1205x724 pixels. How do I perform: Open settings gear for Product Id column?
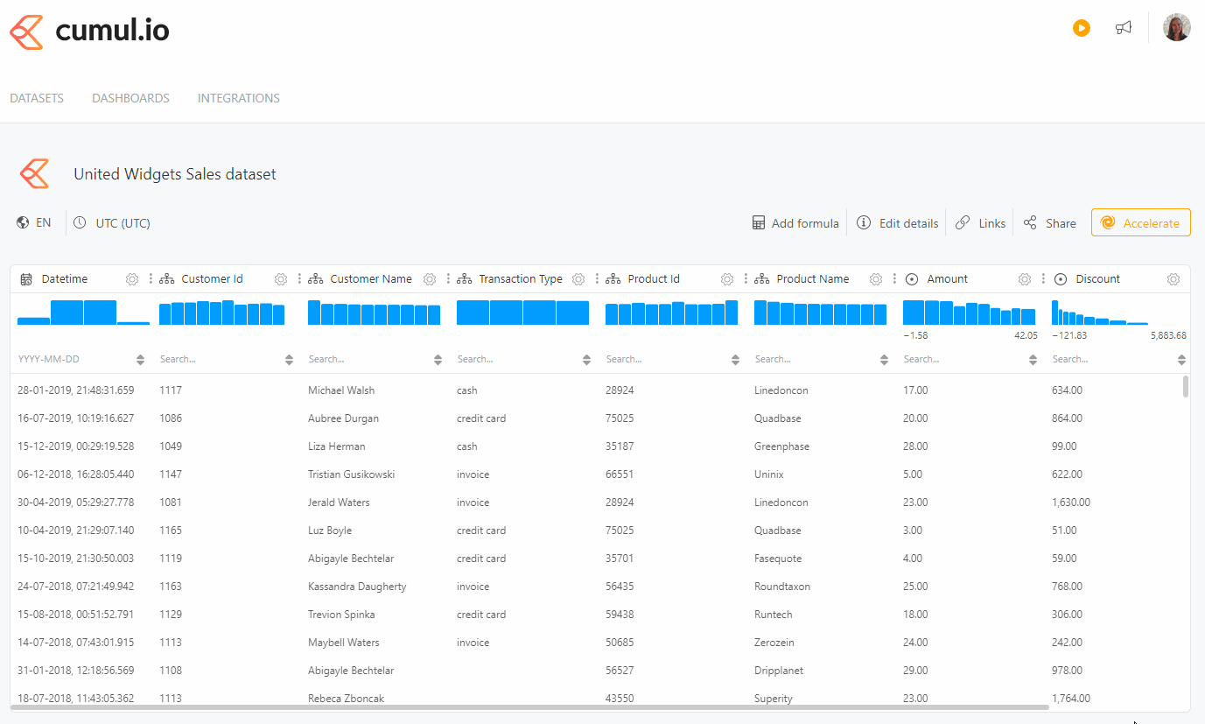727,279
